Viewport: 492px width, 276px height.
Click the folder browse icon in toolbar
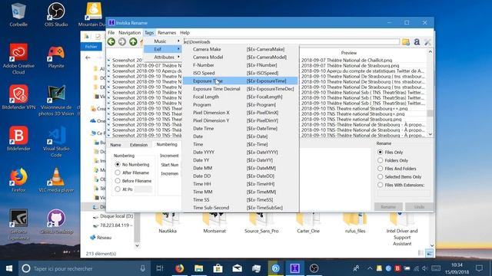pos(406,42)
